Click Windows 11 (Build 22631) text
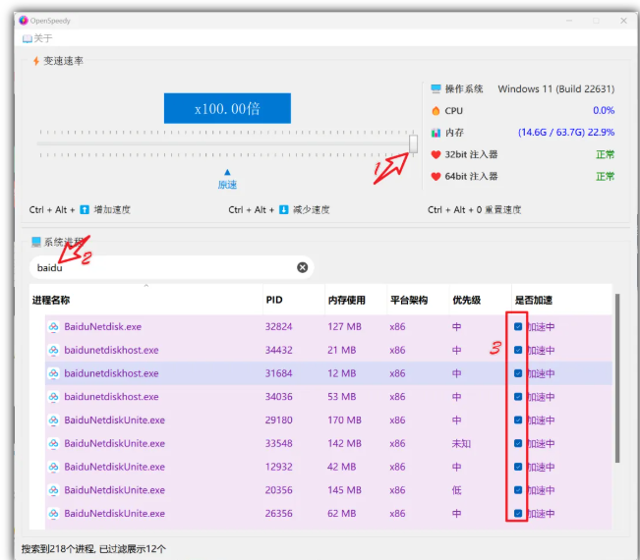 [x=555, y=89]
